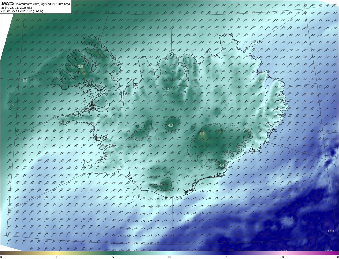Click the legend tick label 15
339x259 pixels.
point(226,257)
